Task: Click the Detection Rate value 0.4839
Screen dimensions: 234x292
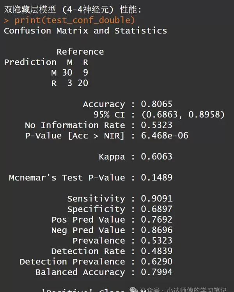Action: (x=156, y=251)
